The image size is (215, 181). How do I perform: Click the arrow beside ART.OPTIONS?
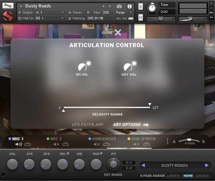146,125
